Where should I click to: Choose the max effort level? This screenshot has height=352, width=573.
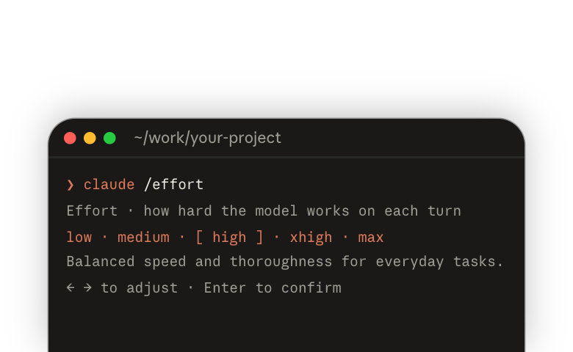point(371,238)
